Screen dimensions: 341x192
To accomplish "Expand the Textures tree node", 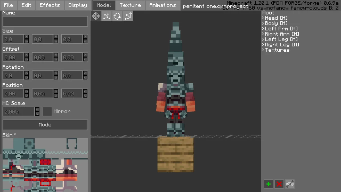I will click(x=263, y=50).
